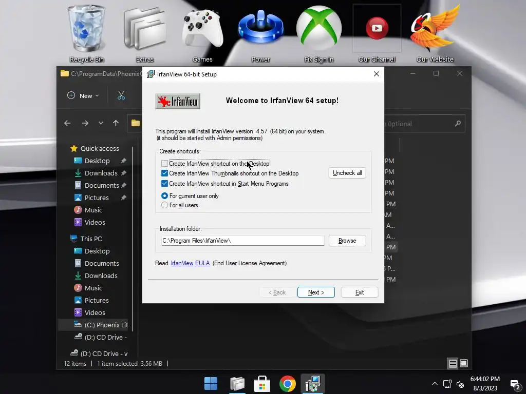
Task: Expand recent locations chevron in File Explorer
Action: tap(101, 123)
